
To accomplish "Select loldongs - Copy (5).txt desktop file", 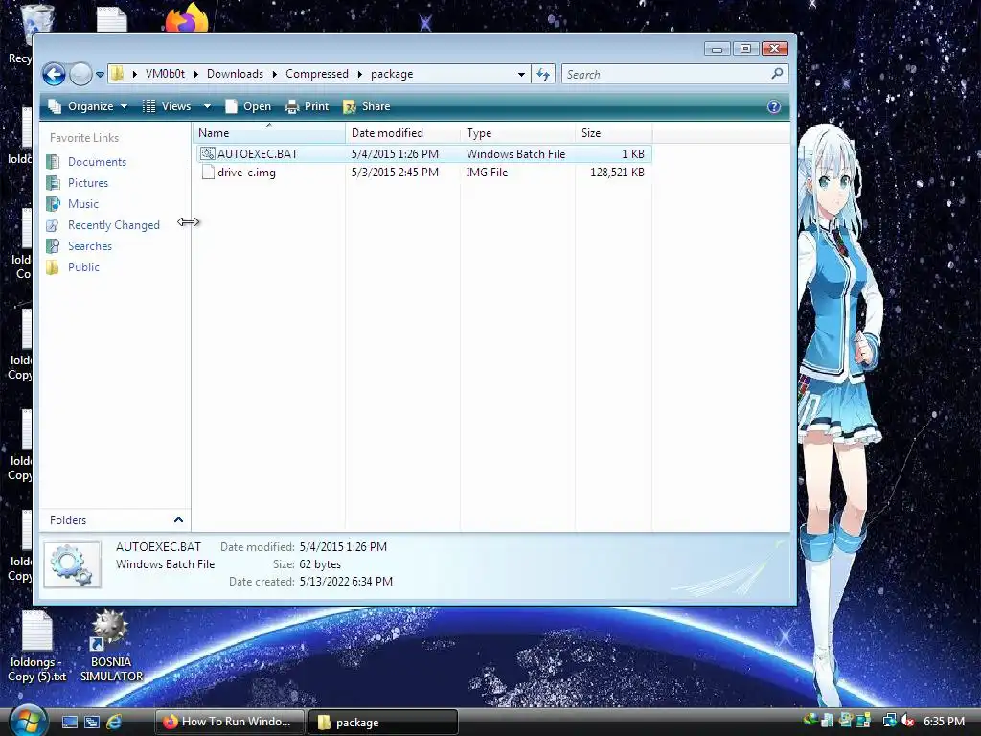I will 36,647.
